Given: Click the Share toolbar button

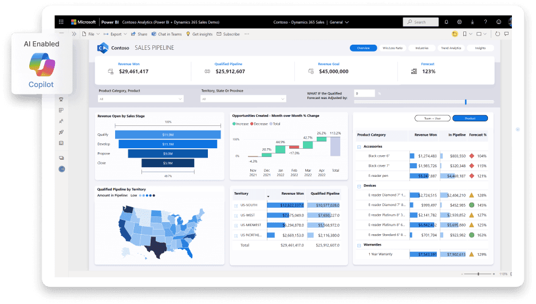Looking at the screenshot, I should pyautogui.click(x=139, y=34).
